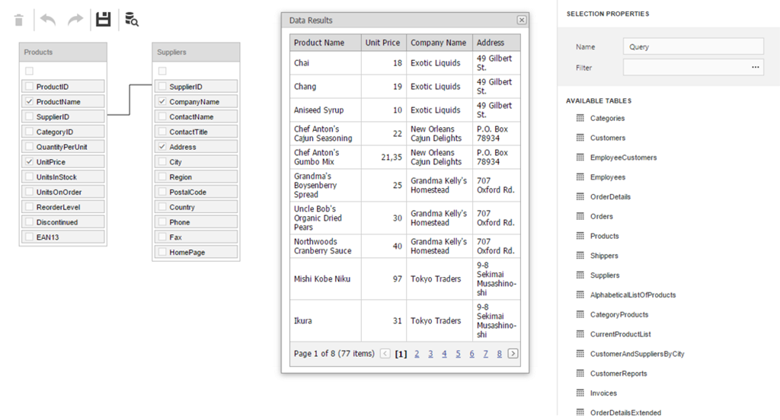Go to previous page of data results
The height and width of the screenshot is (420, 780).
[x=385, y=354]
